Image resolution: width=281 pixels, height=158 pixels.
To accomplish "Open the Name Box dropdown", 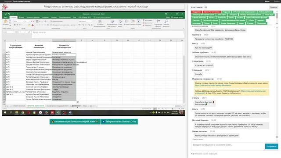I will click(14, 32).
